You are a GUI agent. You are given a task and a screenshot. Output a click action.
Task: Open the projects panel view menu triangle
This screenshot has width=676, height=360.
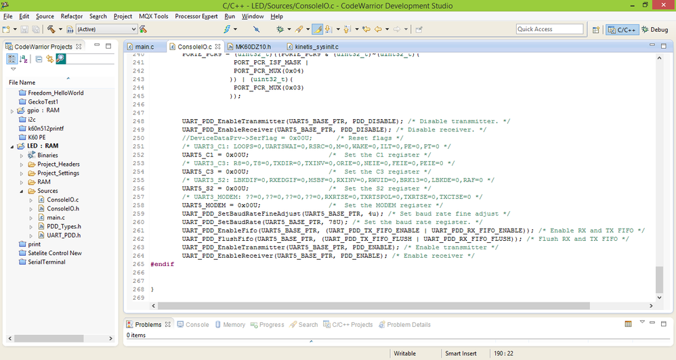tap(13, 69)
